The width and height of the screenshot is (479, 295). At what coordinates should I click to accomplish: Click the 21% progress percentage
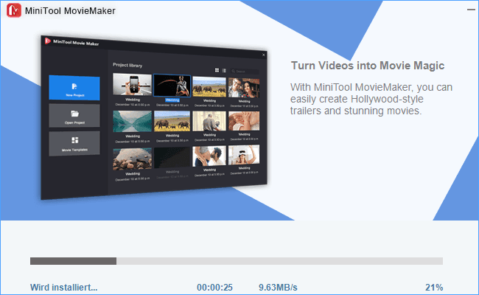(x=434, y=287)
